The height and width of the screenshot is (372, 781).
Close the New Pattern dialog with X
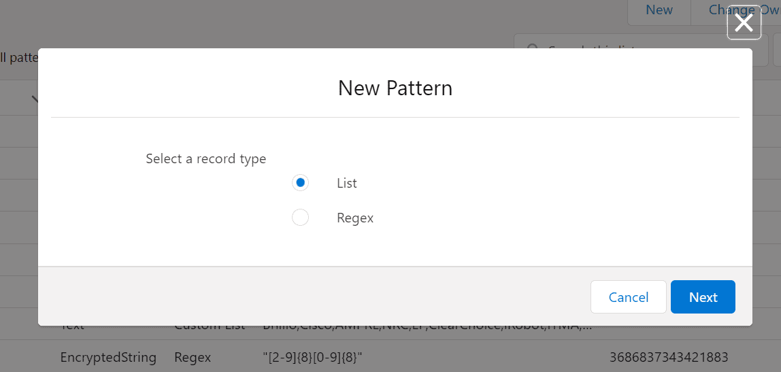pos(744,23)
